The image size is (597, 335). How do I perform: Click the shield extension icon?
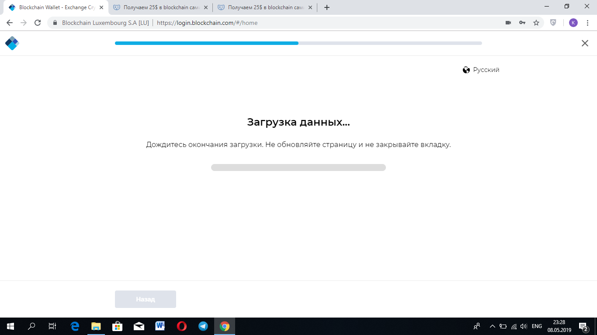point(553,23)
